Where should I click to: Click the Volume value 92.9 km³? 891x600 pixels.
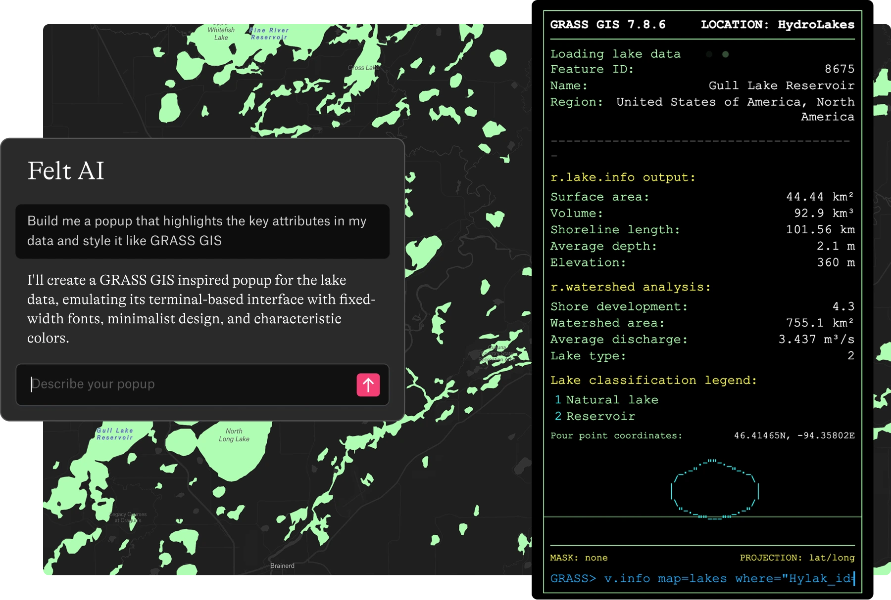click(x=824, y=213)
